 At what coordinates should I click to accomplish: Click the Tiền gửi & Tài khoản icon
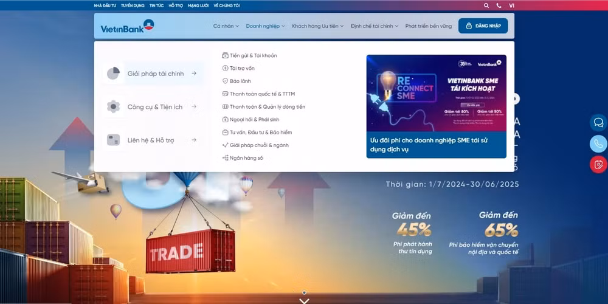tap(225, 55)
